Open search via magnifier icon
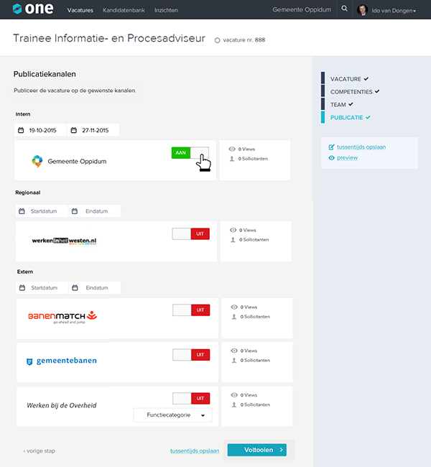Screen dimensions: 431x467 (345, 9)
